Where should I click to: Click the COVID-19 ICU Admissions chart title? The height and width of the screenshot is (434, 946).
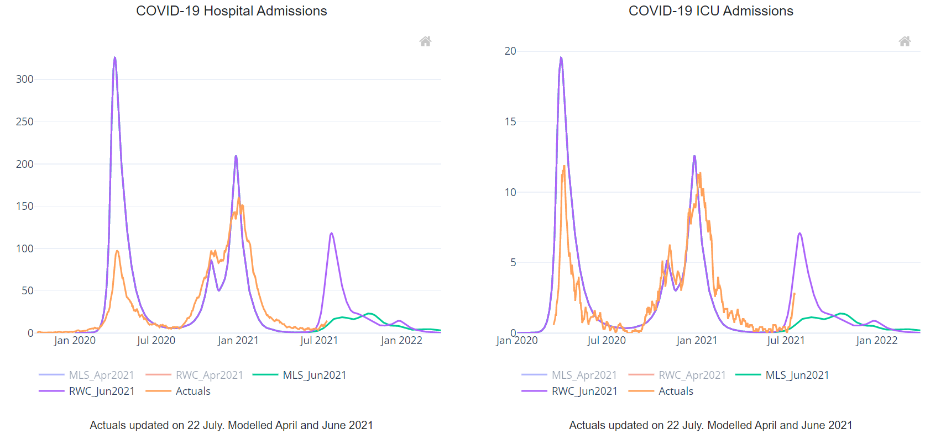coord(710,11)
